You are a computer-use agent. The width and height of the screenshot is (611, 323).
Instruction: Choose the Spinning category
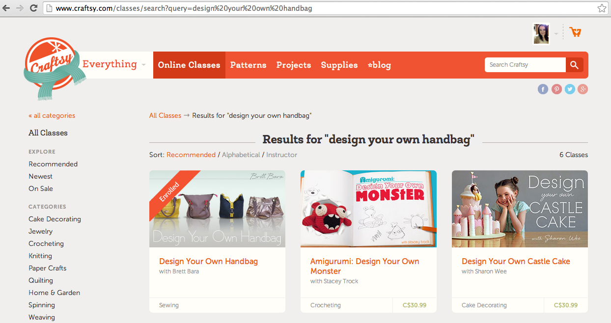coord(42,305)
